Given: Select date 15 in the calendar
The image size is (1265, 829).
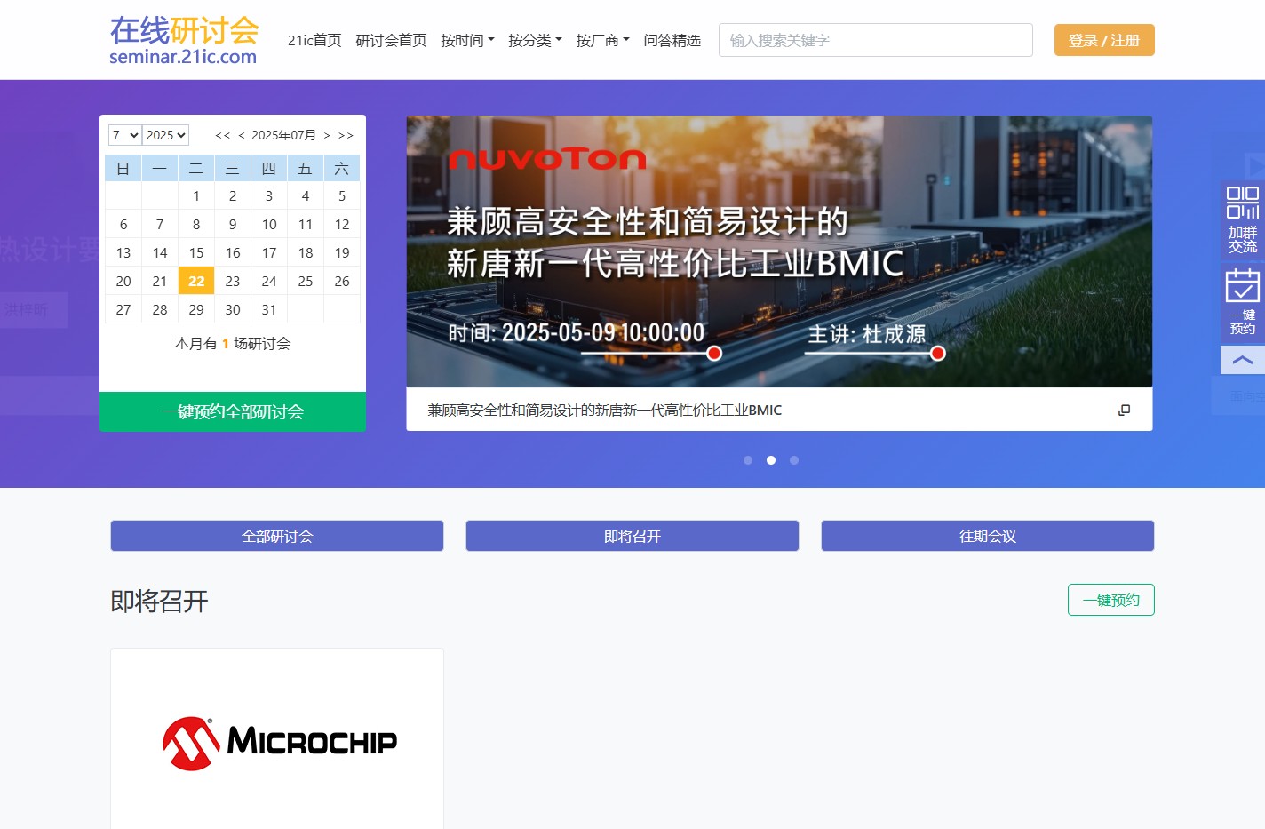Looking at the screenshot, I should point(196,252).
